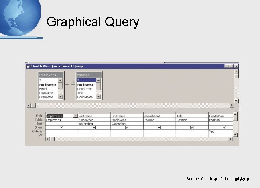The image size is (260, 188).
Task: Click Employees table cell under EmployeeID
Action: point(62,120)
